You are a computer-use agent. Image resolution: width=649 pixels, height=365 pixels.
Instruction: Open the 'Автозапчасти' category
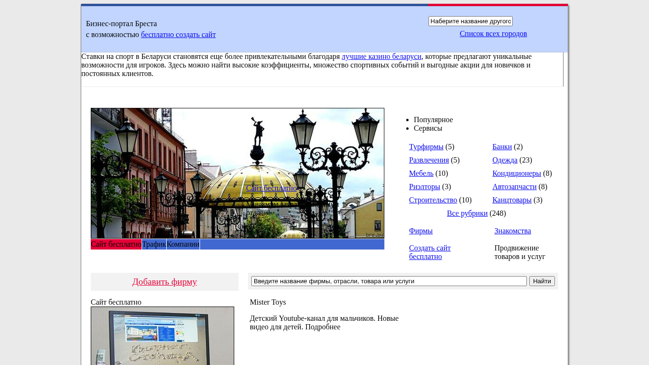[x=514, y=187]
